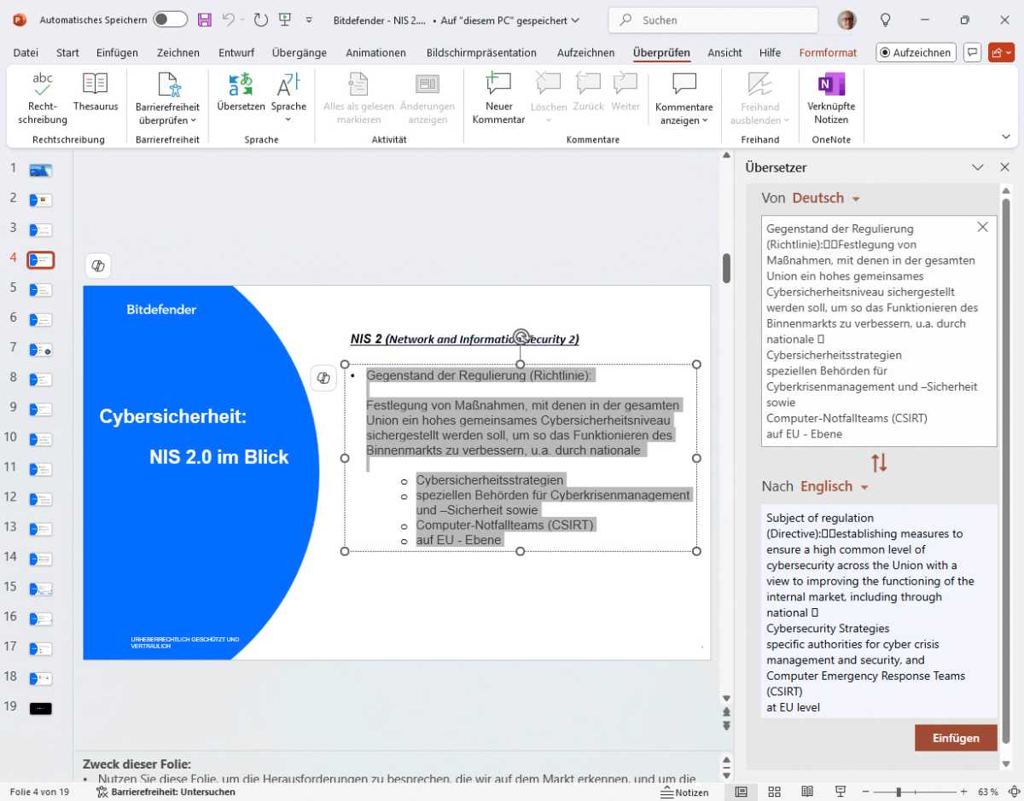Viewport: 1024px width, 801px height.
Task: Click Copilot icon above the slide
Action: pyautogui.click(x=98, y=266)
